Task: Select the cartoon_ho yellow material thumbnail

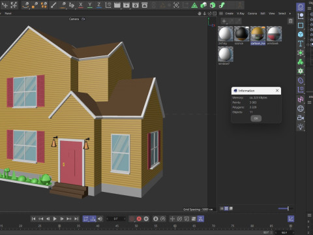Action: click(258, 33)
